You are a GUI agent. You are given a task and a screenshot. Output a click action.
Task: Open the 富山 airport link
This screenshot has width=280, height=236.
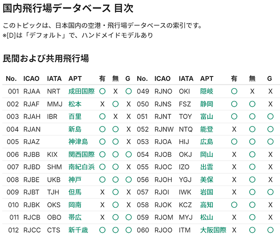pyautogui.click(x=207, y=117)
